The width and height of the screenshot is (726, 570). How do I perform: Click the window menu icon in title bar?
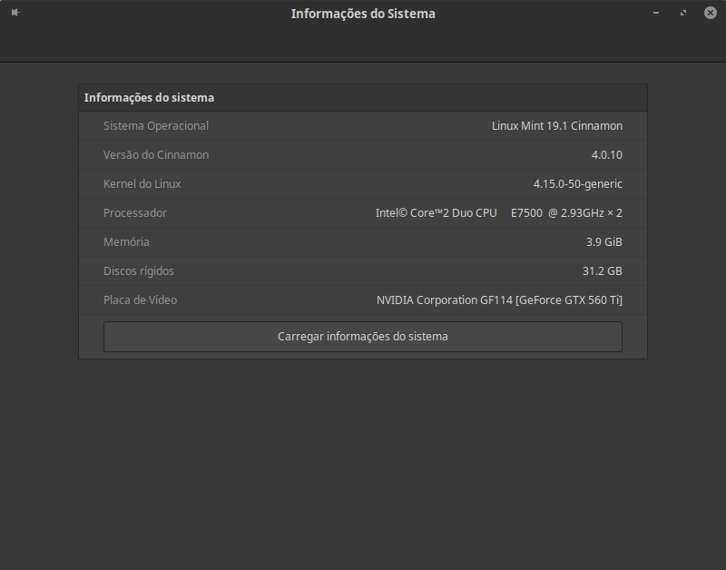(15, 13)
